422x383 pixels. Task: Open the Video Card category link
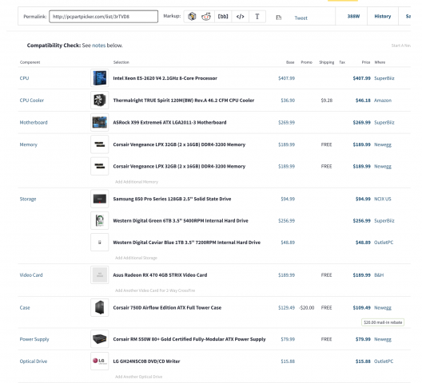tap(31, 275)
